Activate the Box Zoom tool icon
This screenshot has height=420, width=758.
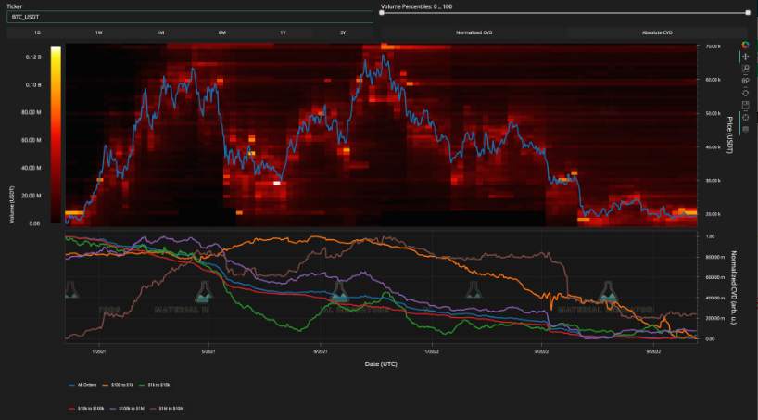point(745,70)
